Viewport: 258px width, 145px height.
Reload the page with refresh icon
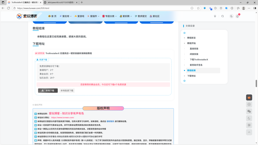pos(8,8)
